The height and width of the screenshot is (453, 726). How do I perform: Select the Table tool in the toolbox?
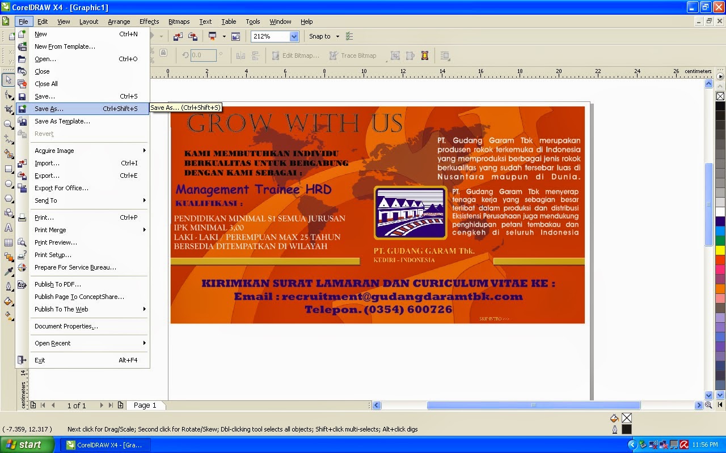coord(9,242)
